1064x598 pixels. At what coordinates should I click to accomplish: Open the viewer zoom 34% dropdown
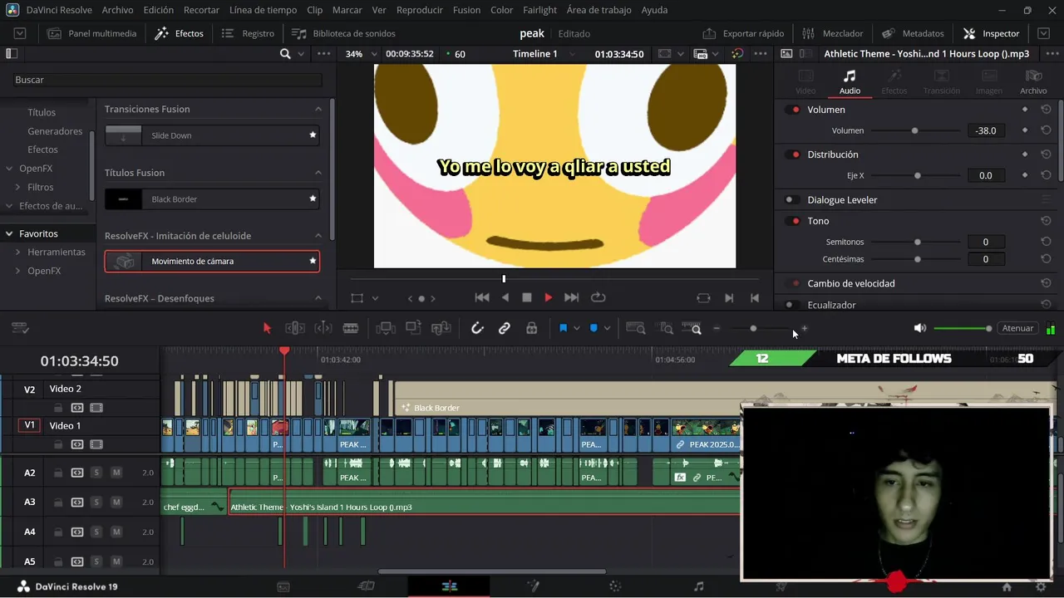click(x=362, y=53)
